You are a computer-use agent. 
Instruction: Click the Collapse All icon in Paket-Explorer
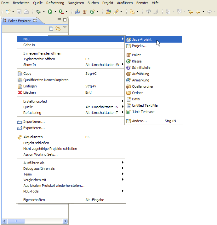coord(51,29)
